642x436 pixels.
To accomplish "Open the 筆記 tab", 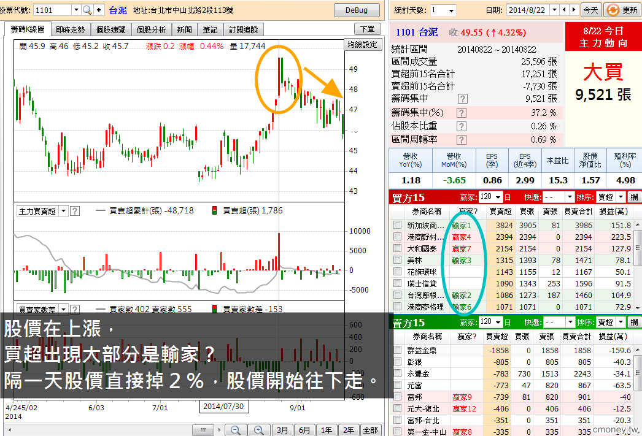I will point(210,30).
